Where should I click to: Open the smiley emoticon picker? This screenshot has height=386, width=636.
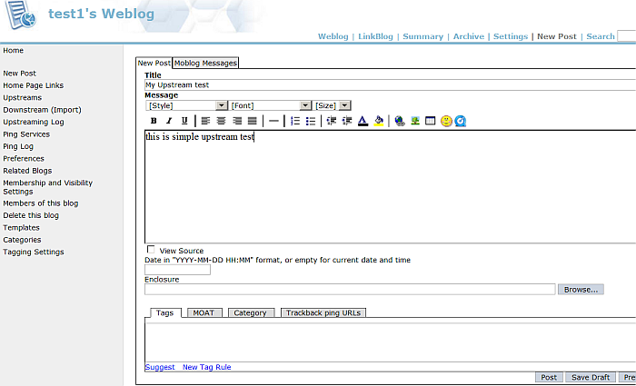[446, 121]
